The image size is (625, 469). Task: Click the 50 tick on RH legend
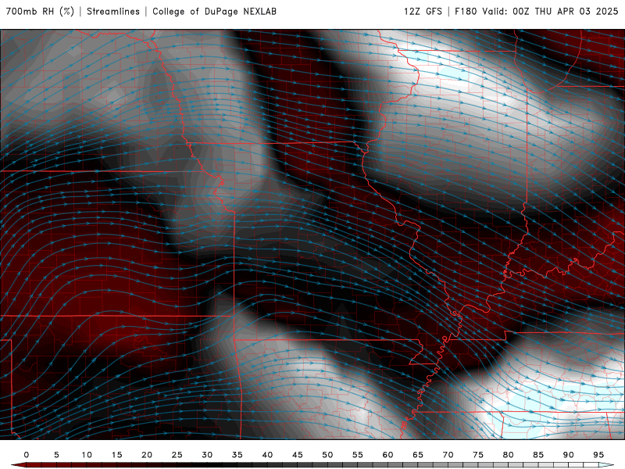pyautogui.click(x=327, y=455)
